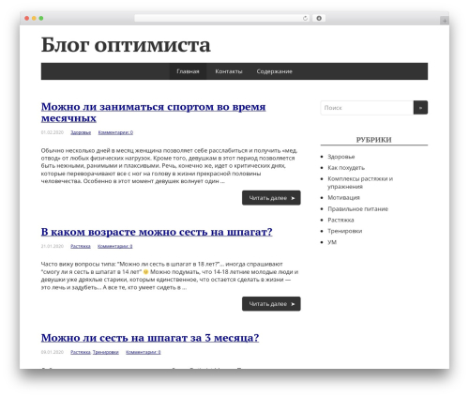The width and height of the screenshot is (469, 397).
Task: Select Здоровье in Рубрики sidebar
Action: [x=341, y=157]
